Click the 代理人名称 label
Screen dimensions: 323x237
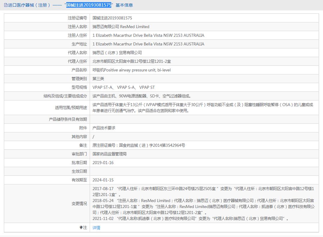77,53
